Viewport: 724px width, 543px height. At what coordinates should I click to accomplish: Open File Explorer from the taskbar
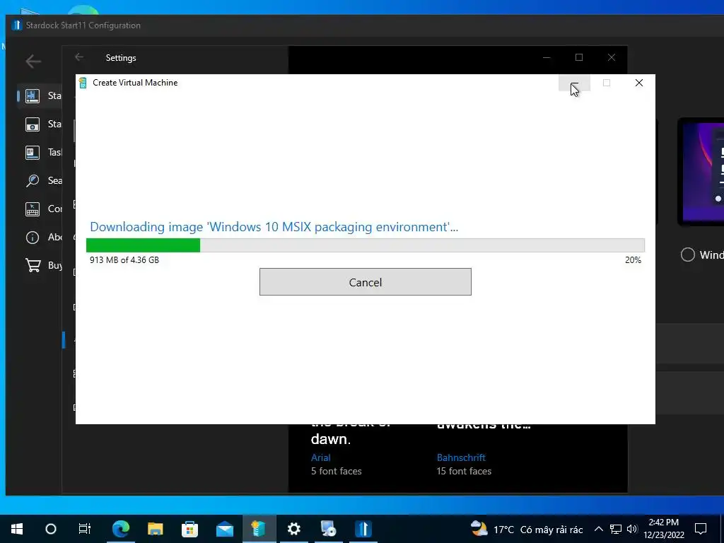click(x=156, y=529)
